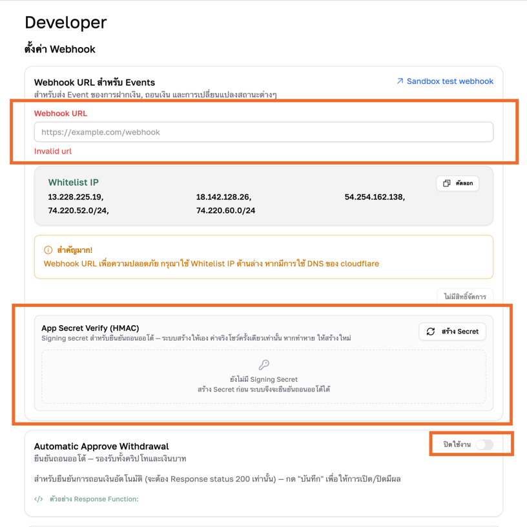
Task: Click the App Secret Verify (HMAC) heading
Action: coord(90,328)
